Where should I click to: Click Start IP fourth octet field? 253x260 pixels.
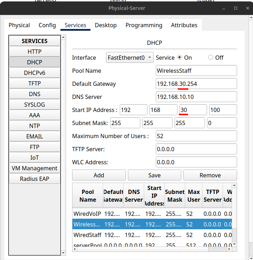click(223, 110)
